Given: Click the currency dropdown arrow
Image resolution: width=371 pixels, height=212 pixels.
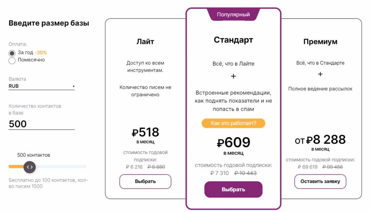Looking at the screenshot, I should click(73, 86).
